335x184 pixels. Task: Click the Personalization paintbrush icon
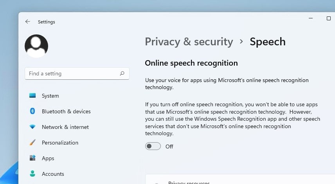click(32, 143)
